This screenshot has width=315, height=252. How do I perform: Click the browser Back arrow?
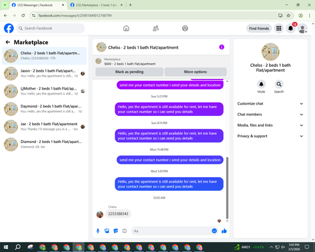point(6,16)
